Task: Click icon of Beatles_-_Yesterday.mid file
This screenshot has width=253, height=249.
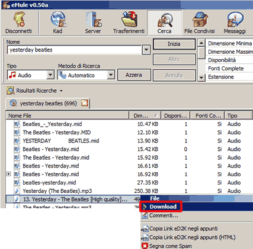Action: pyautogui.click(x=17, y=124)
